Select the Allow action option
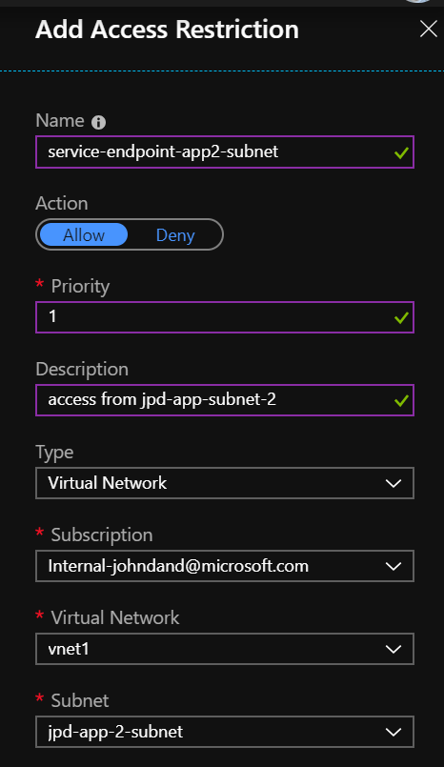 pos(84,234)
